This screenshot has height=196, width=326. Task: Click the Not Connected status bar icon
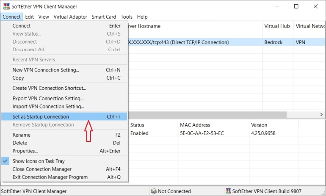pyautogui.click(x=154, y=191)
